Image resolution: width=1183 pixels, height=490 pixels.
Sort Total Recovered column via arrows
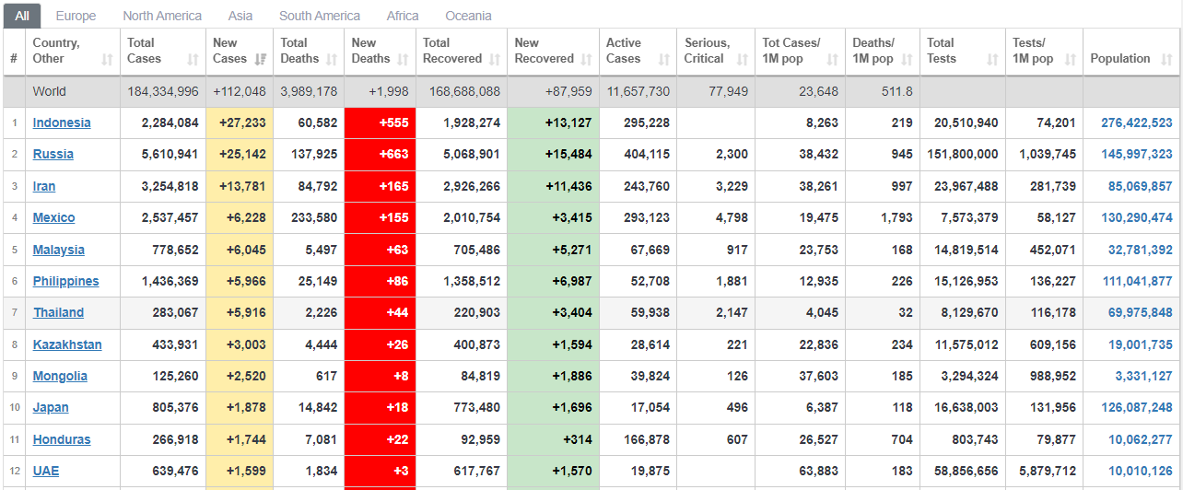495,59
